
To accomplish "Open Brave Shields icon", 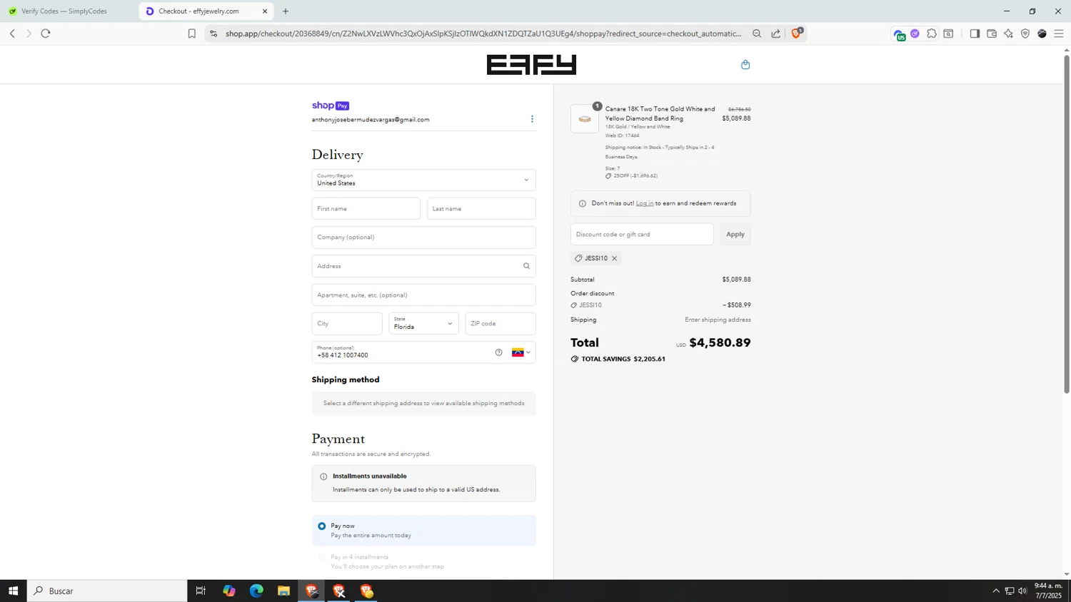I will tap(796, 33).
